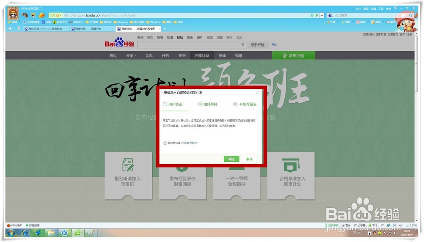The image size is (424, 242).
Task: Click the Baidu 经验 logo
Action: coord(120,43)
